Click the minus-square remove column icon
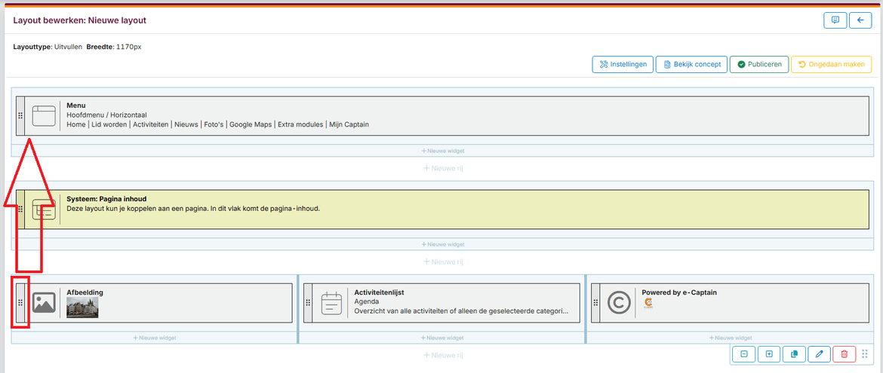883x373 pixels. 744,354
